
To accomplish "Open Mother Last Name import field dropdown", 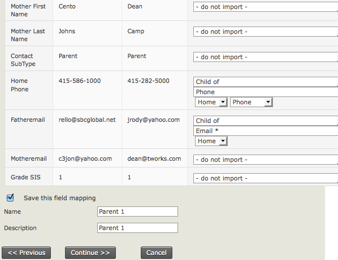I will [266, 32].
